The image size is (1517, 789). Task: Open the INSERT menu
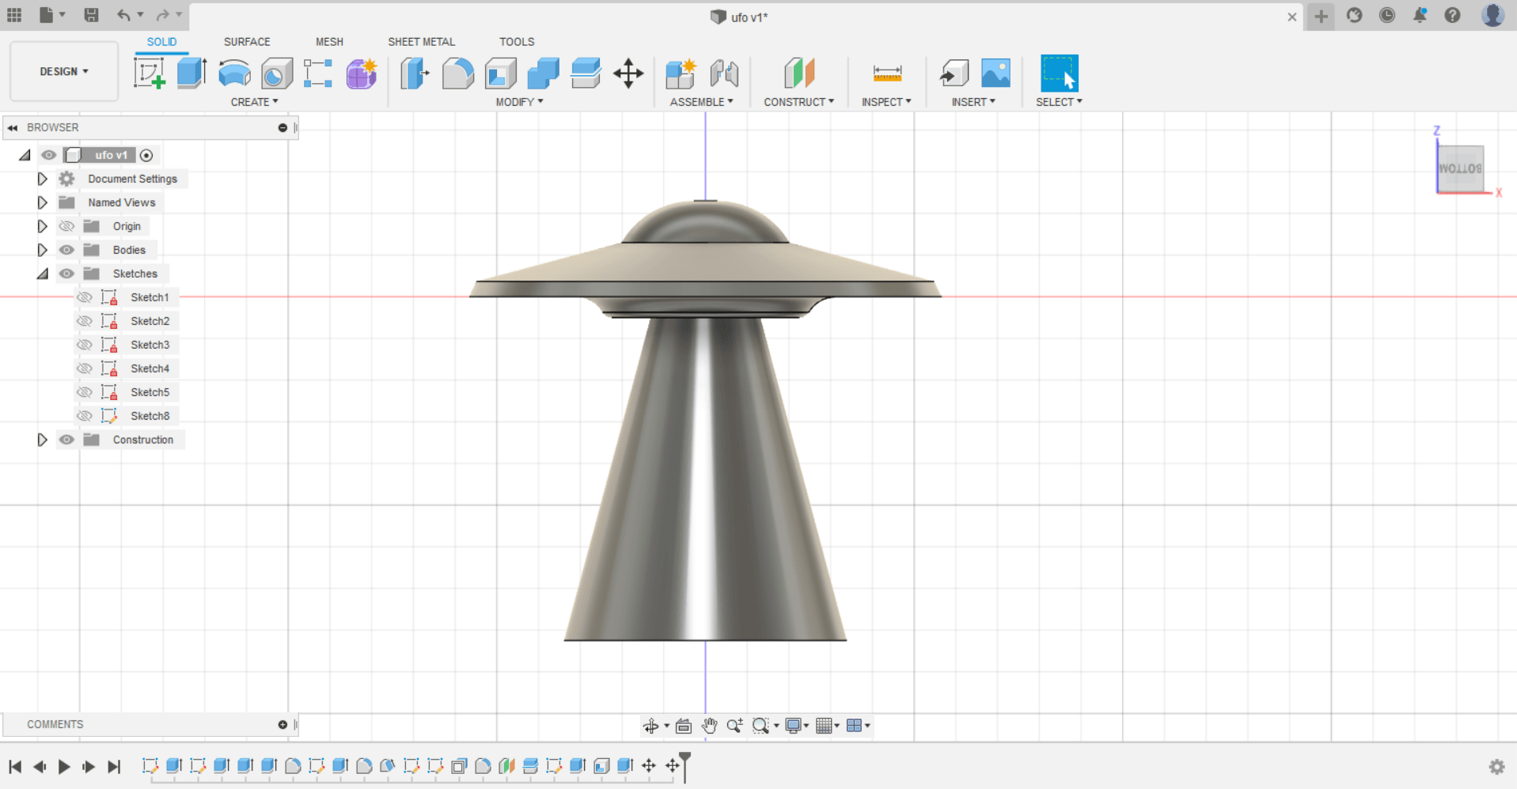point(973,102)
